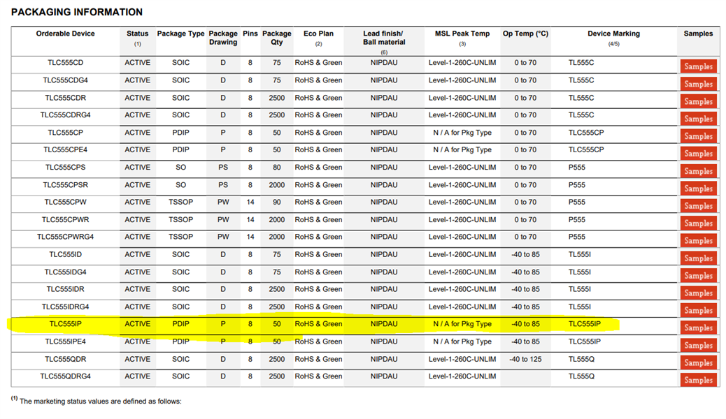The width and height of the screenshot is (726, 419).
Task: Click Samples button for TLC555IDRG4
Action: (x=698, y=310)
